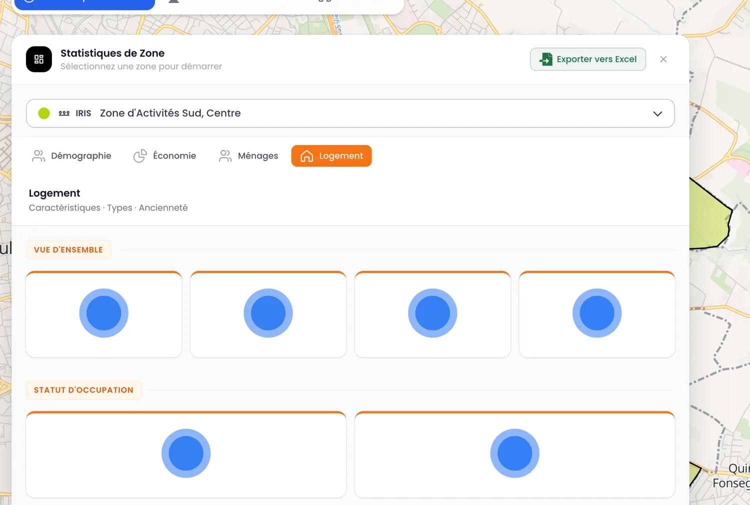Viewport: 750px width, 505px height.
Task: Close the Statistiques de Zone panel
Action: coord(663,59)
